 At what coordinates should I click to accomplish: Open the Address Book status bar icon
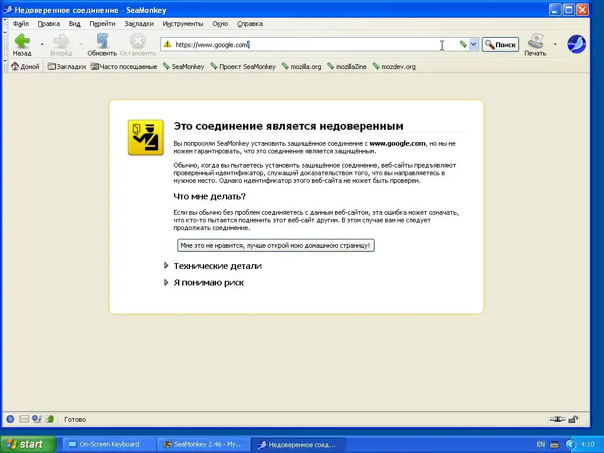click(x=50, y=419)
